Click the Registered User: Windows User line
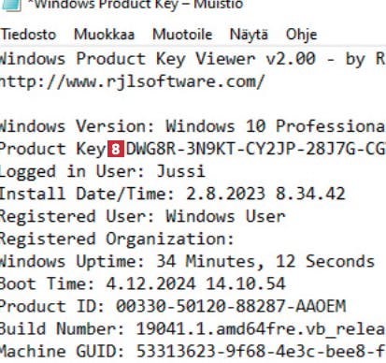 (142, 216)
